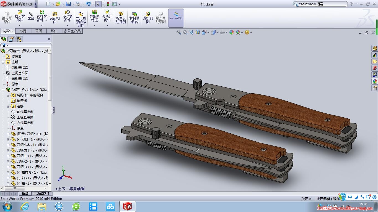Screen dimensions: 378x212
Task: Open the Windows Start button
Action: coord(7,206)
